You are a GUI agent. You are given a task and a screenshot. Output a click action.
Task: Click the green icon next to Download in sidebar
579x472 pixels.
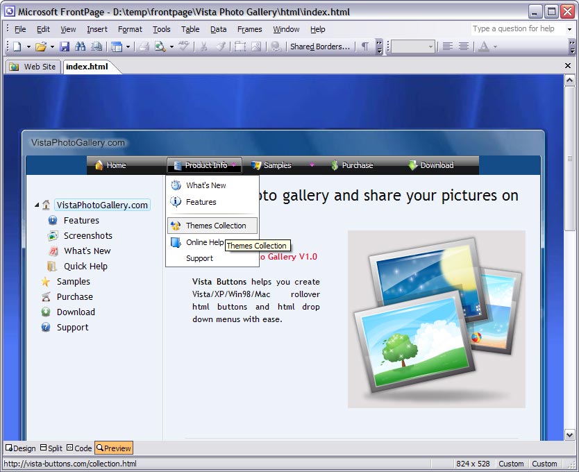point(45,312)
